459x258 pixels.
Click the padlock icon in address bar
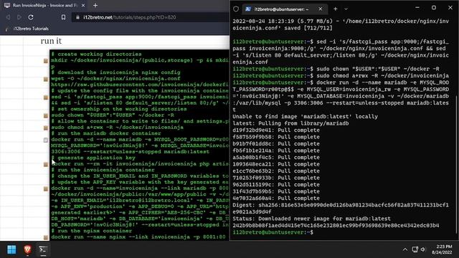(x=77, y=17)
